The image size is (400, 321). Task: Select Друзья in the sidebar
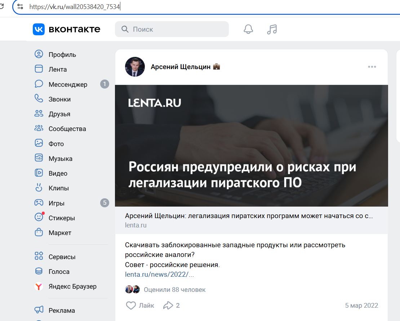(x=59, y=114)
